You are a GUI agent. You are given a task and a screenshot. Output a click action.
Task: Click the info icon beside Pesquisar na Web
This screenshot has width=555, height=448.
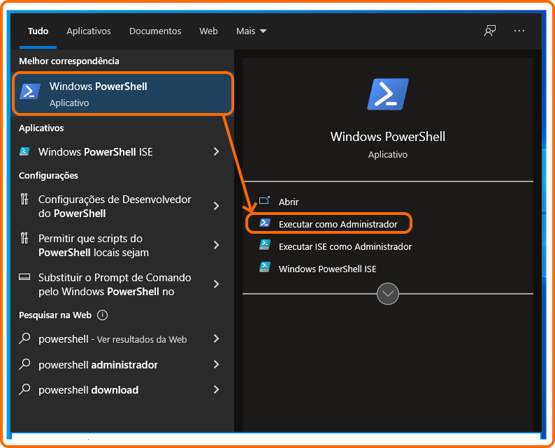[x=102, y=315]
